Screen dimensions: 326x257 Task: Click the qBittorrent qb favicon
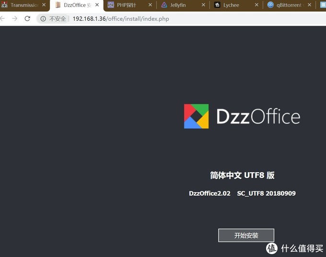pyautogui.click(x=270, y=5)
